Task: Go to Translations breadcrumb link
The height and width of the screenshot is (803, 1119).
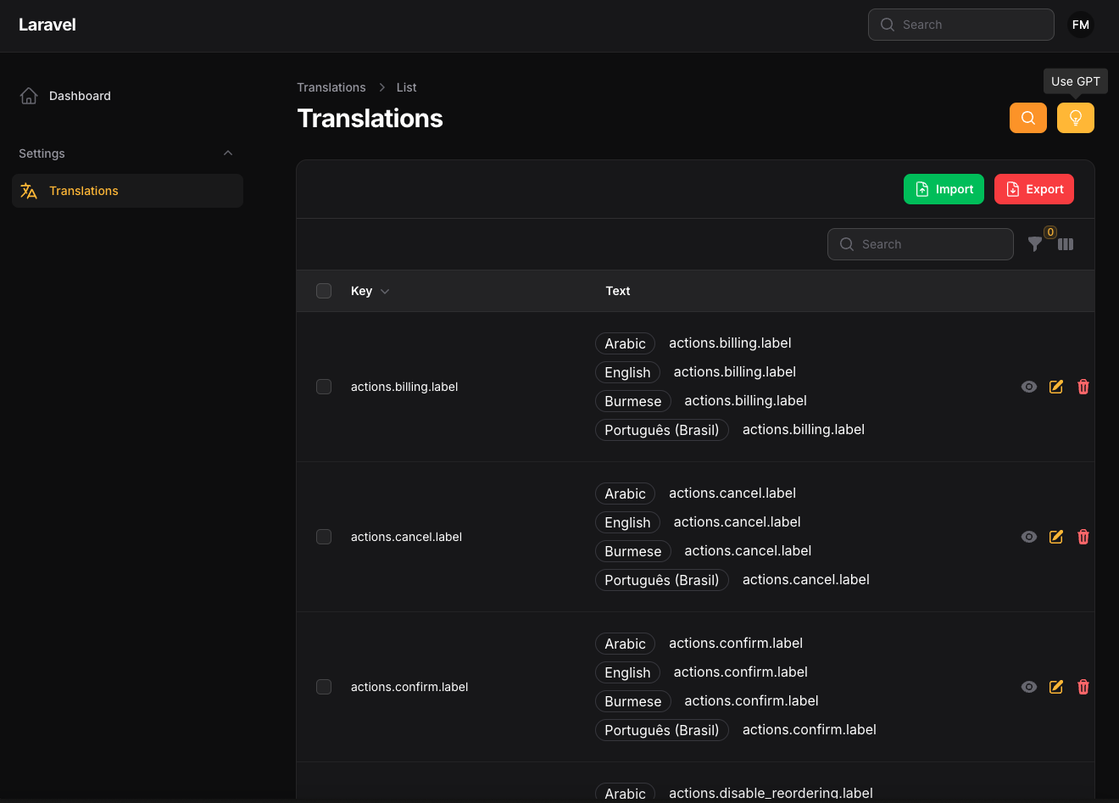Action: pyautogui.click(x=331, y=87)
